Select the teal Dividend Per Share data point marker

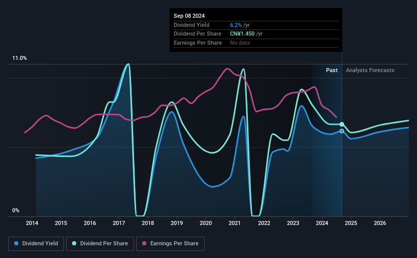342,124
